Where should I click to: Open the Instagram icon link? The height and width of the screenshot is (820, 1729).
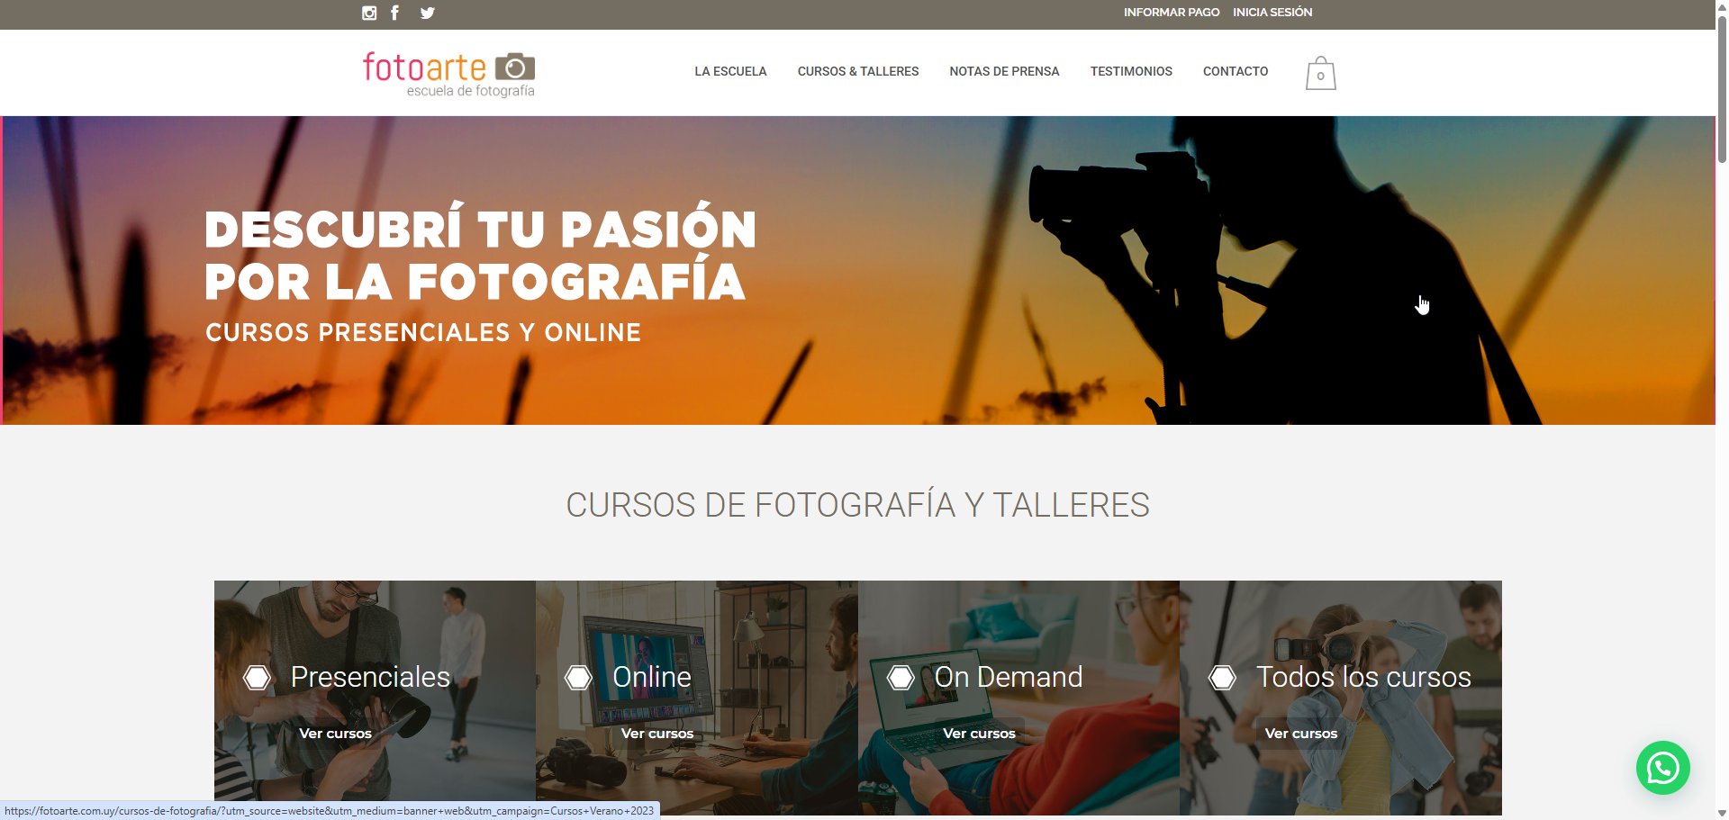point(369,13)
